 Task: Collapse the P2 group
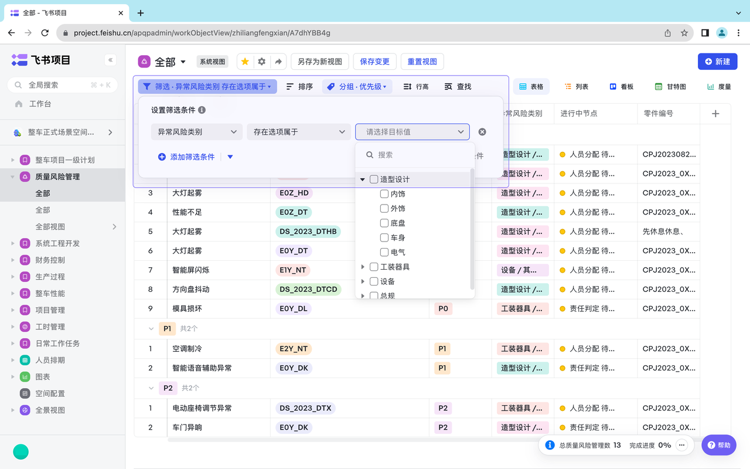point(151,388)
